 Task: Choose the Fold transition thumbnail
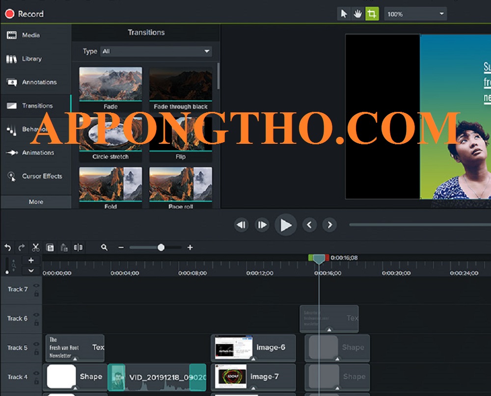pyautogui.click(x=110, y=184)
